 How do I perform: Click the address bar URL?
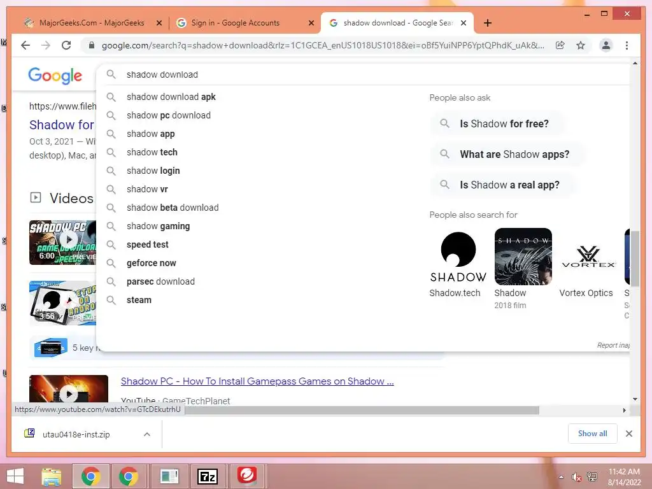coord(323,45)
